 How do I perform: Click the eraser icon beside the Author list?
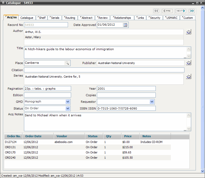coord(189,32)
